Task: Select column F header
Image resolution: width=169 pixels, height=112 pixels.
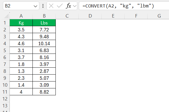Action: [x=136, y=16]
